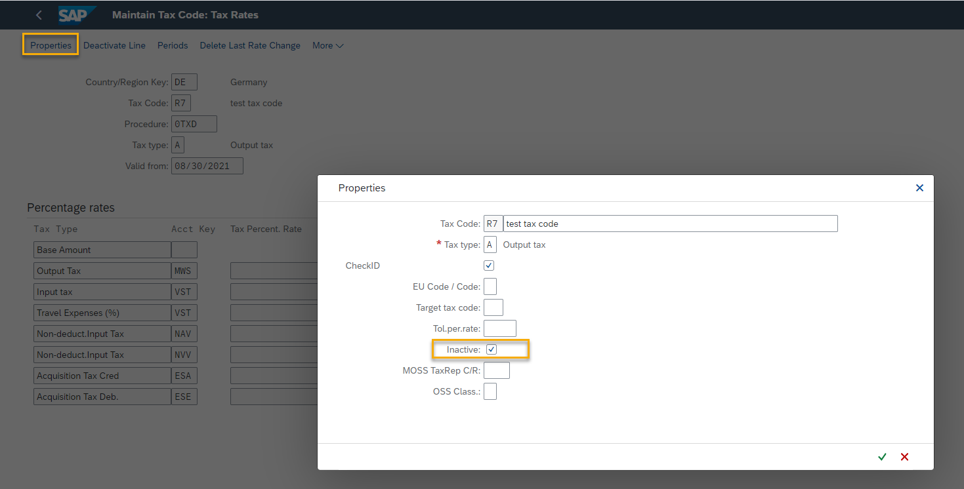The height and width of the screenshot is (489, 964).
Task: Uncheck the Inactive checkbox
Action: coord(492,349)
